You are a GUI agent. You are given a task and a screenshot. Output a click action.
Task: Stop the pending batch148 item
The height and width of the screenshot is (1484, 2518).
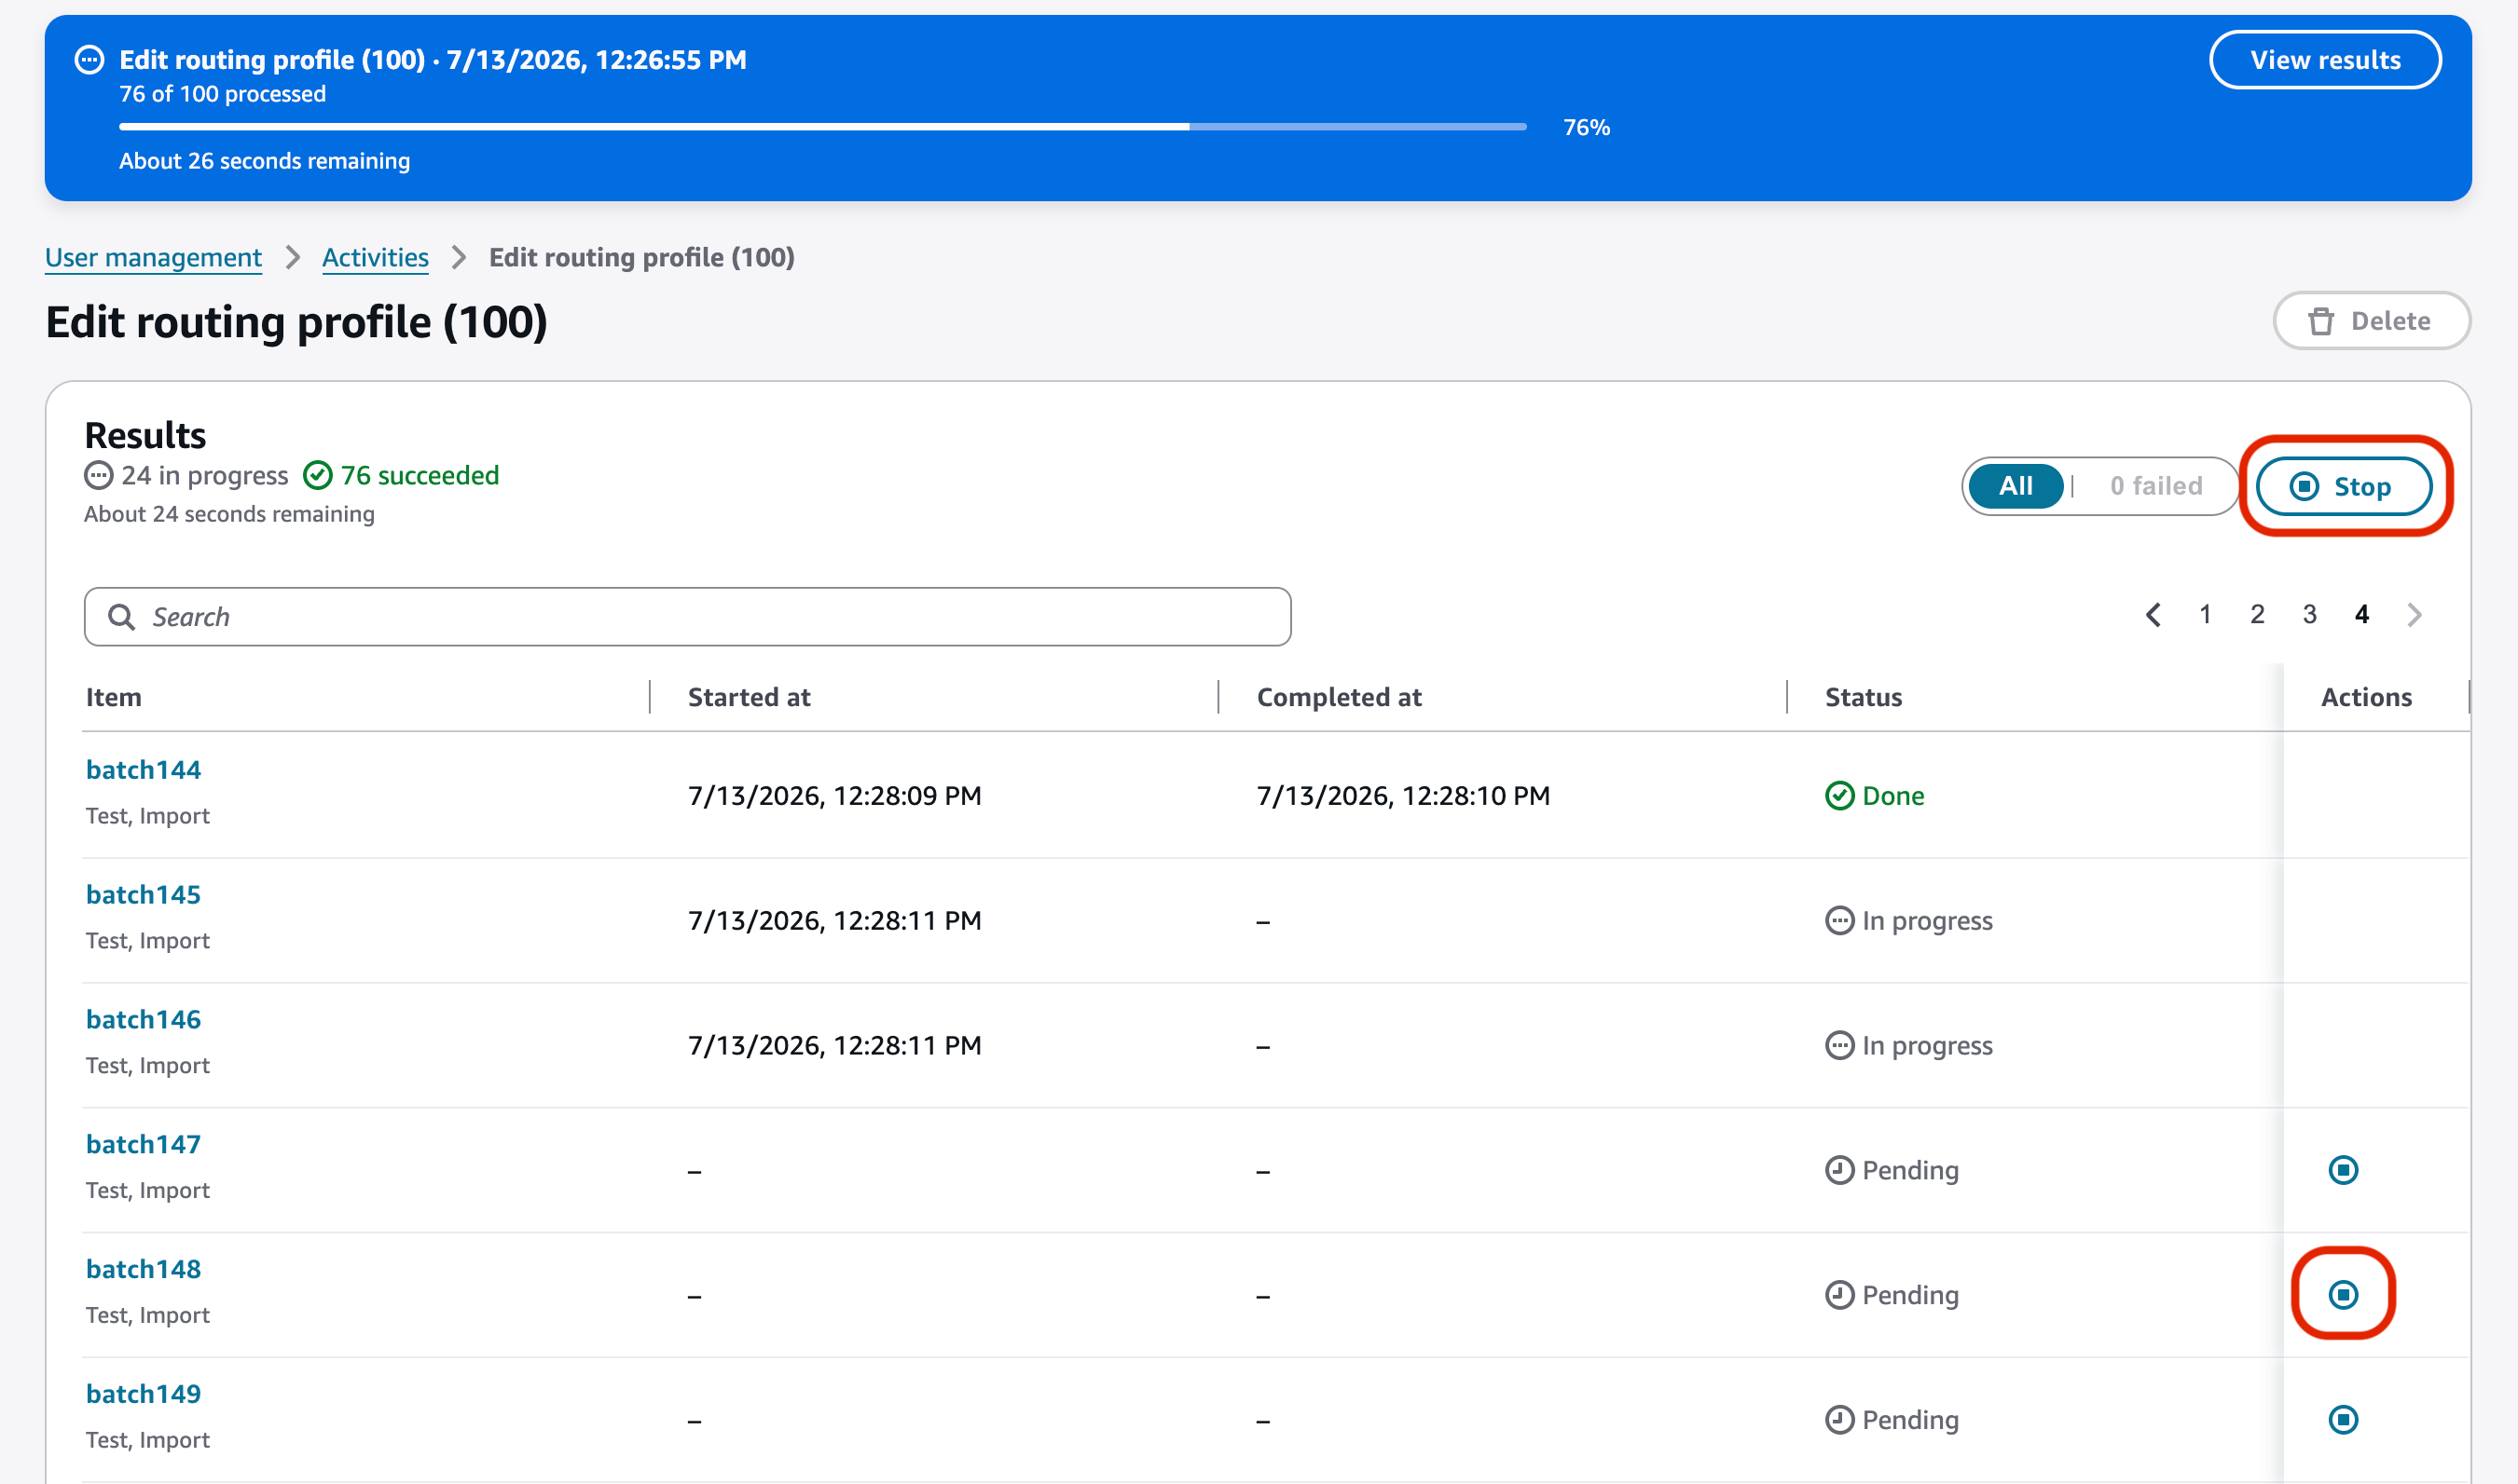click(x=2343, y=1295)
